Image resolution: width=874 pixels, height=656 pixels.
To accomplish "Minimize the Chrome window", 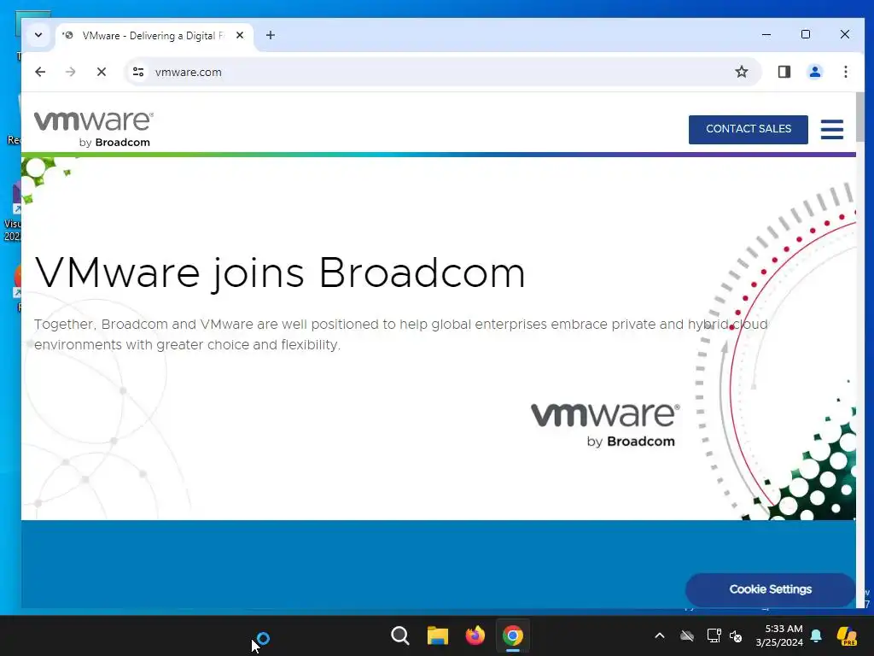I will pos(766,34).
